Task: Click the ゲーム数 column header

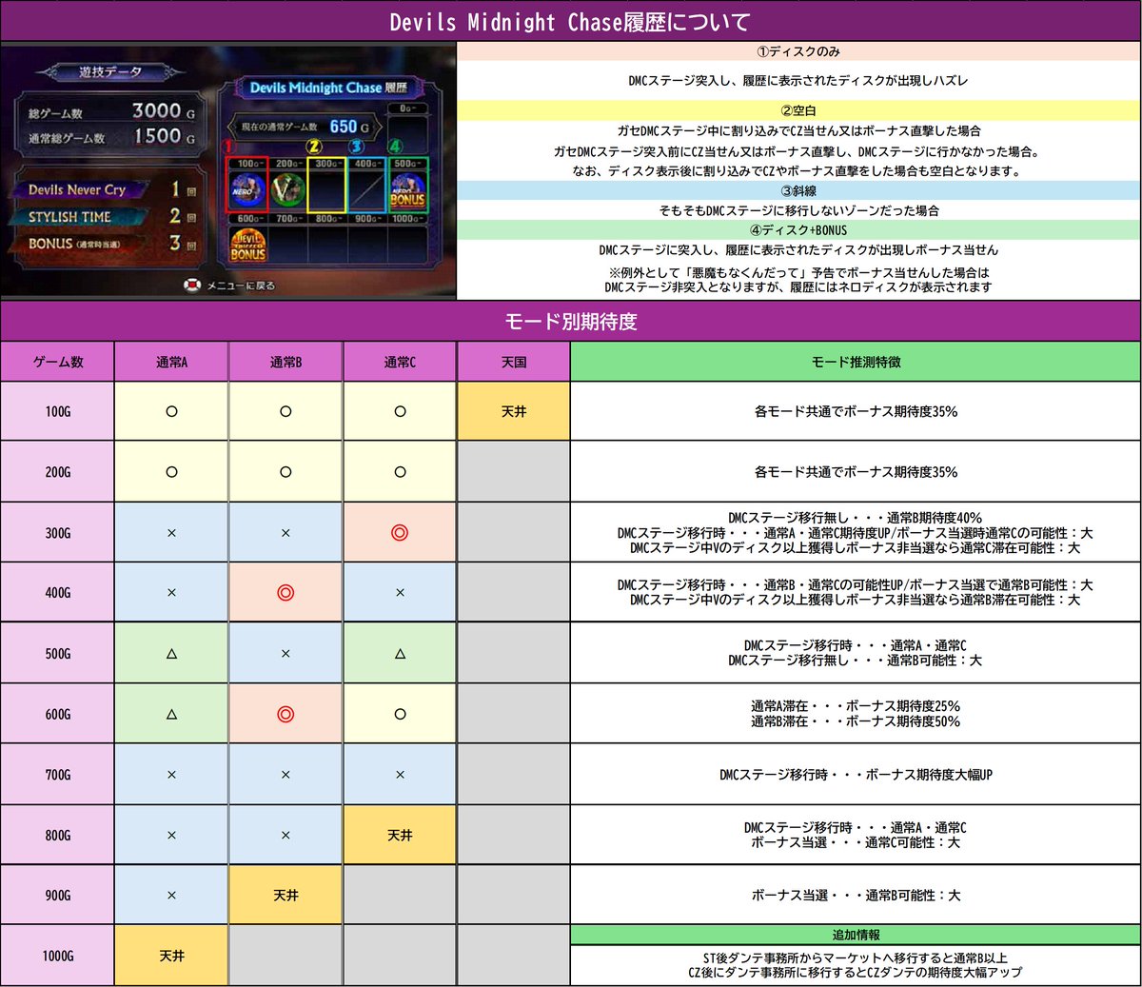Action: pos(58,362)
